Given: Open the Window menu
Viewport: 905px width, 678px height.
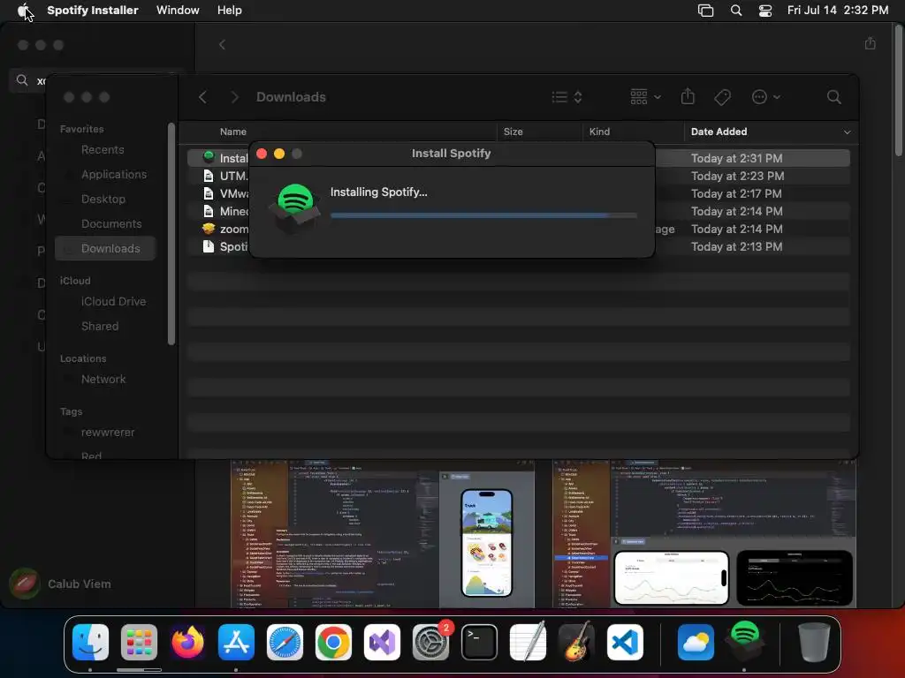Looking at the screenshot, I should pyautogui.click(x=178, y=10).
